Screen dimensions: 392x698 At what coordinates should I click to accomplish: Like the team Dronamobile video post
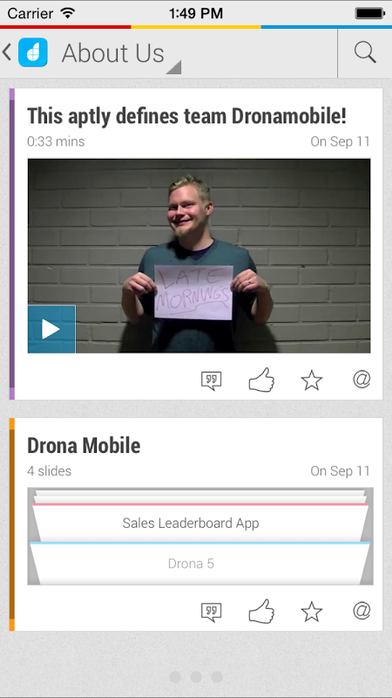pyautogui.click(x=261, y=380)
